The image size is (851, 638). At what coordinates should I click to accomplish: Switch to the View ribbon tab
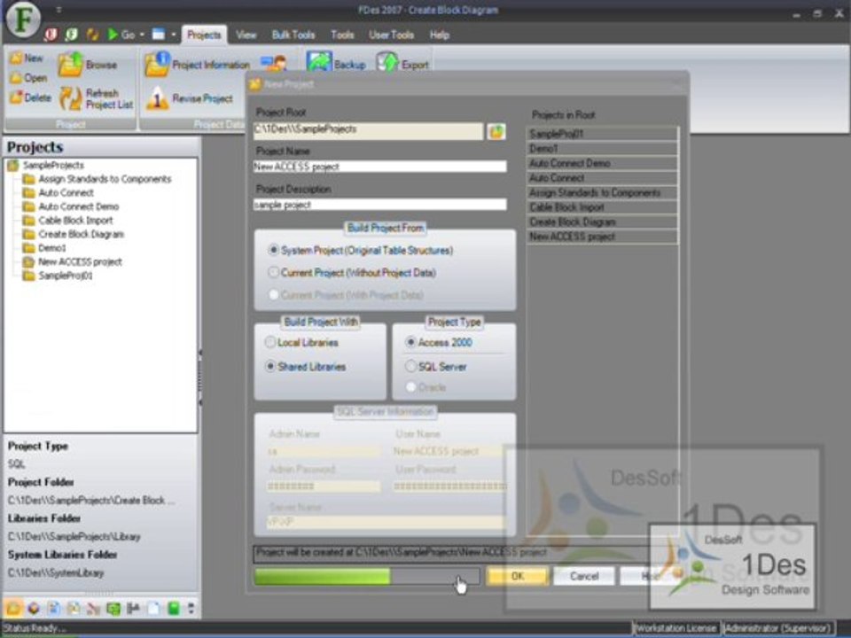[x=246, y=35]
